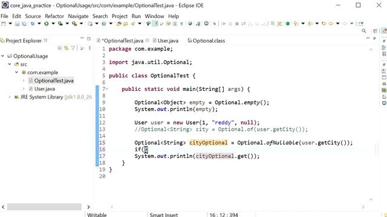Screen dimensions: 387x217
Task: Click the Open Task folder icon
Action: tap(126, 24)
